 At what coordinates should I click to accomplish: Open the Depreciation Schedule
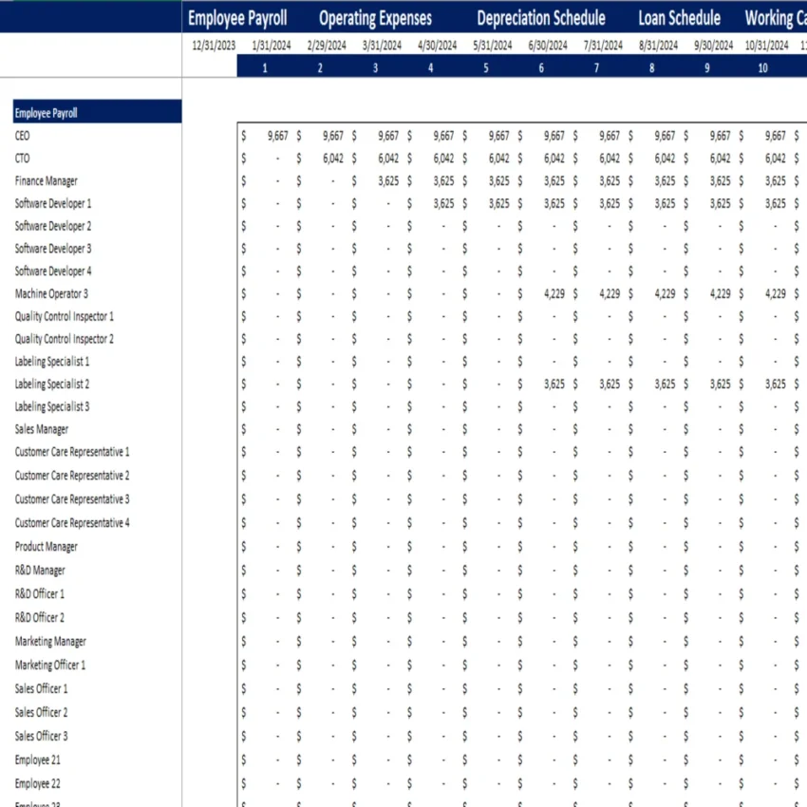[x=540, y=17]
